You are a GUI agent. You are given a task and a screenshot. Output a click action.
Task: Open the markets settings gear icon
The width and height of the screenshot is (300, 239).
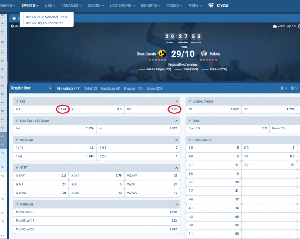(292, 88)
